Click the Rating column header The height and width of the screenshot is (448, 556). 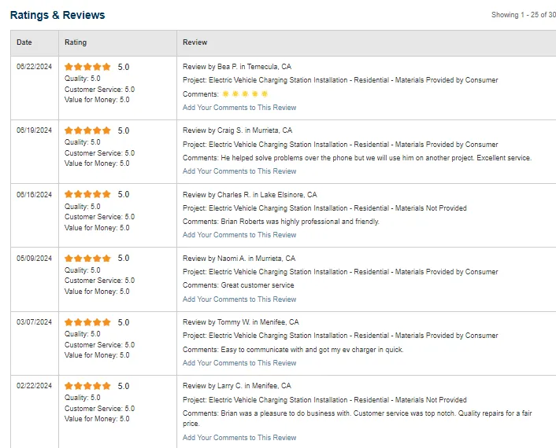(x=76, y=42)
